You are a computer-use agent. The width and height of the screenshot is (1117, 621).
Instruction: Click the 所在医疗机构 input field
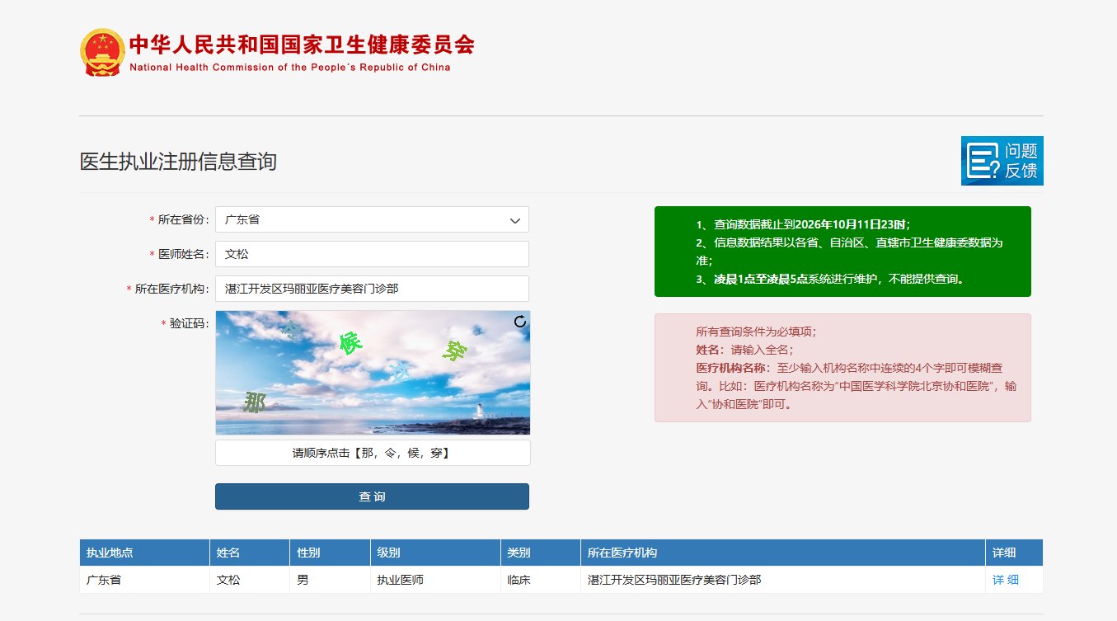[x=372, y=289]
